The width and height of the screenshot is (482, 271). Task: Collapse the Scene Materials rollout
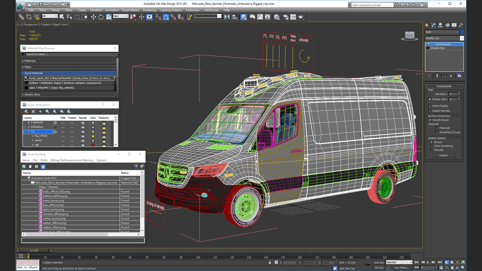69,73
